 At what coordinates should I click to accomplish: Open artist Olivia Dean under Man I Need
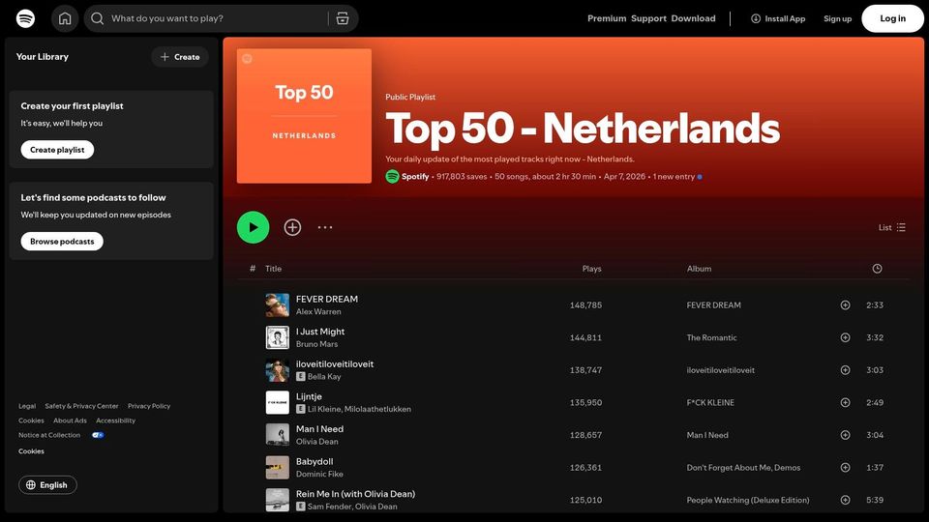click(317, 442)
